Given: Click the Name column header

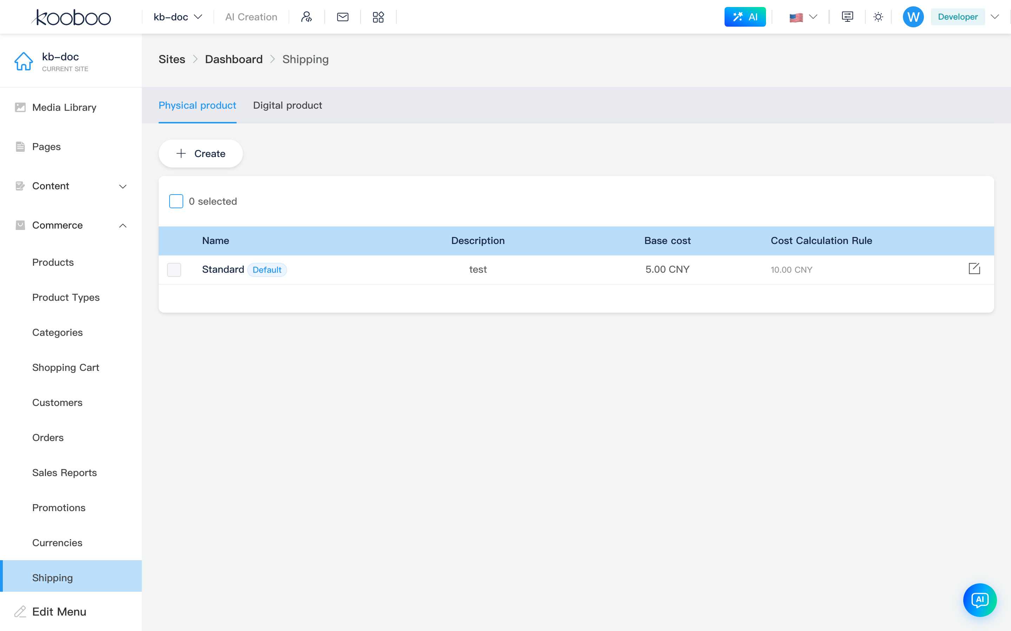Looking at the screenshot, I should pos(216,240).
